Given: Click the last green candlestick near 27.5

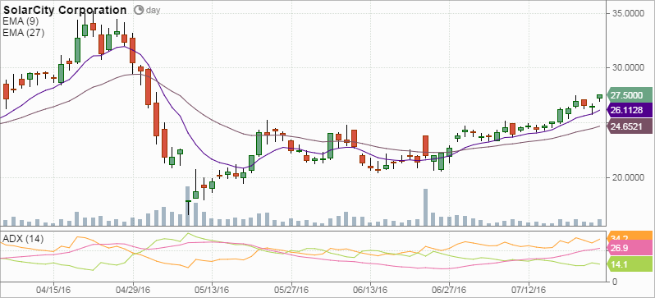Looking at the screenshot, I should click(600, 97).
